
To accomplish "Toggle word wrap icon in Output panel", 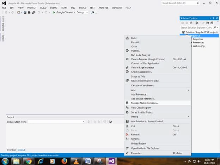I will (x=110, y=122).
